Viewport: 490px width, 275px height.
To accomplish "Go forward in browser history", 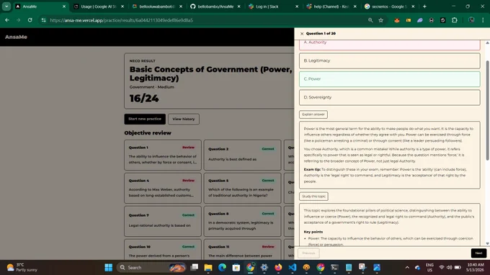I will 19,20.
